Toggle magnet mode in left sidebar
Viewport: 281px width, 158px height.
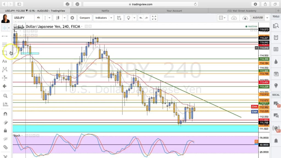[5, 114]
